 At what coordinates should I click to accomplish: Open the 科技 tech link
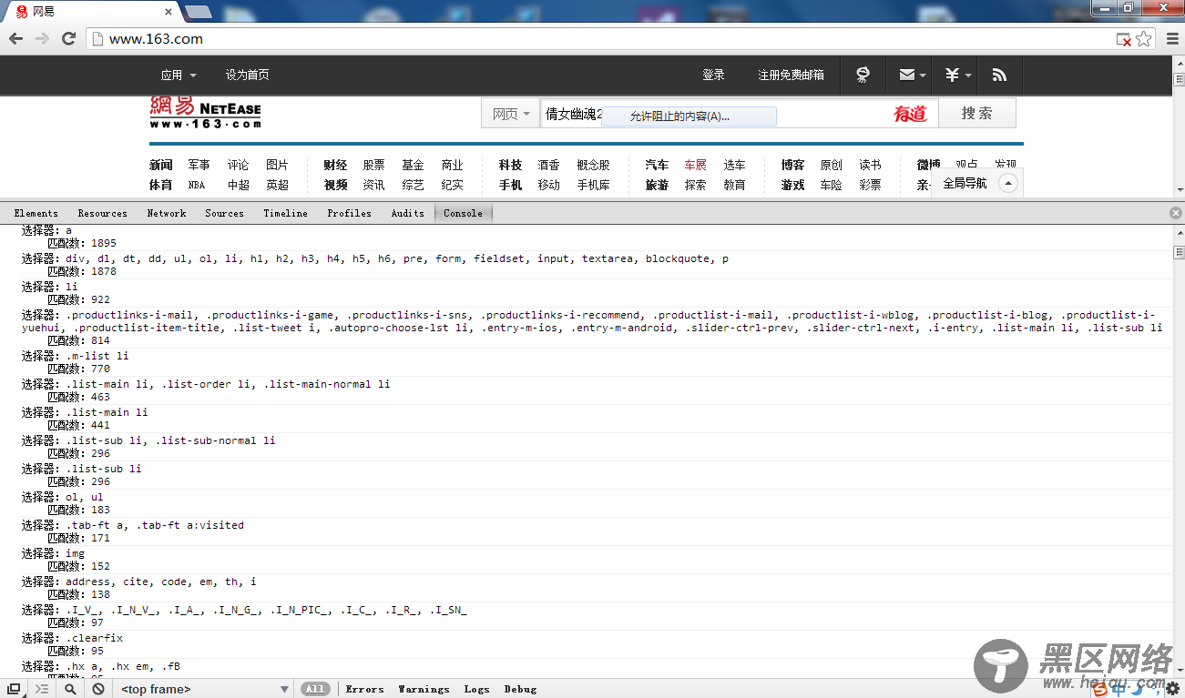point(510,165)
